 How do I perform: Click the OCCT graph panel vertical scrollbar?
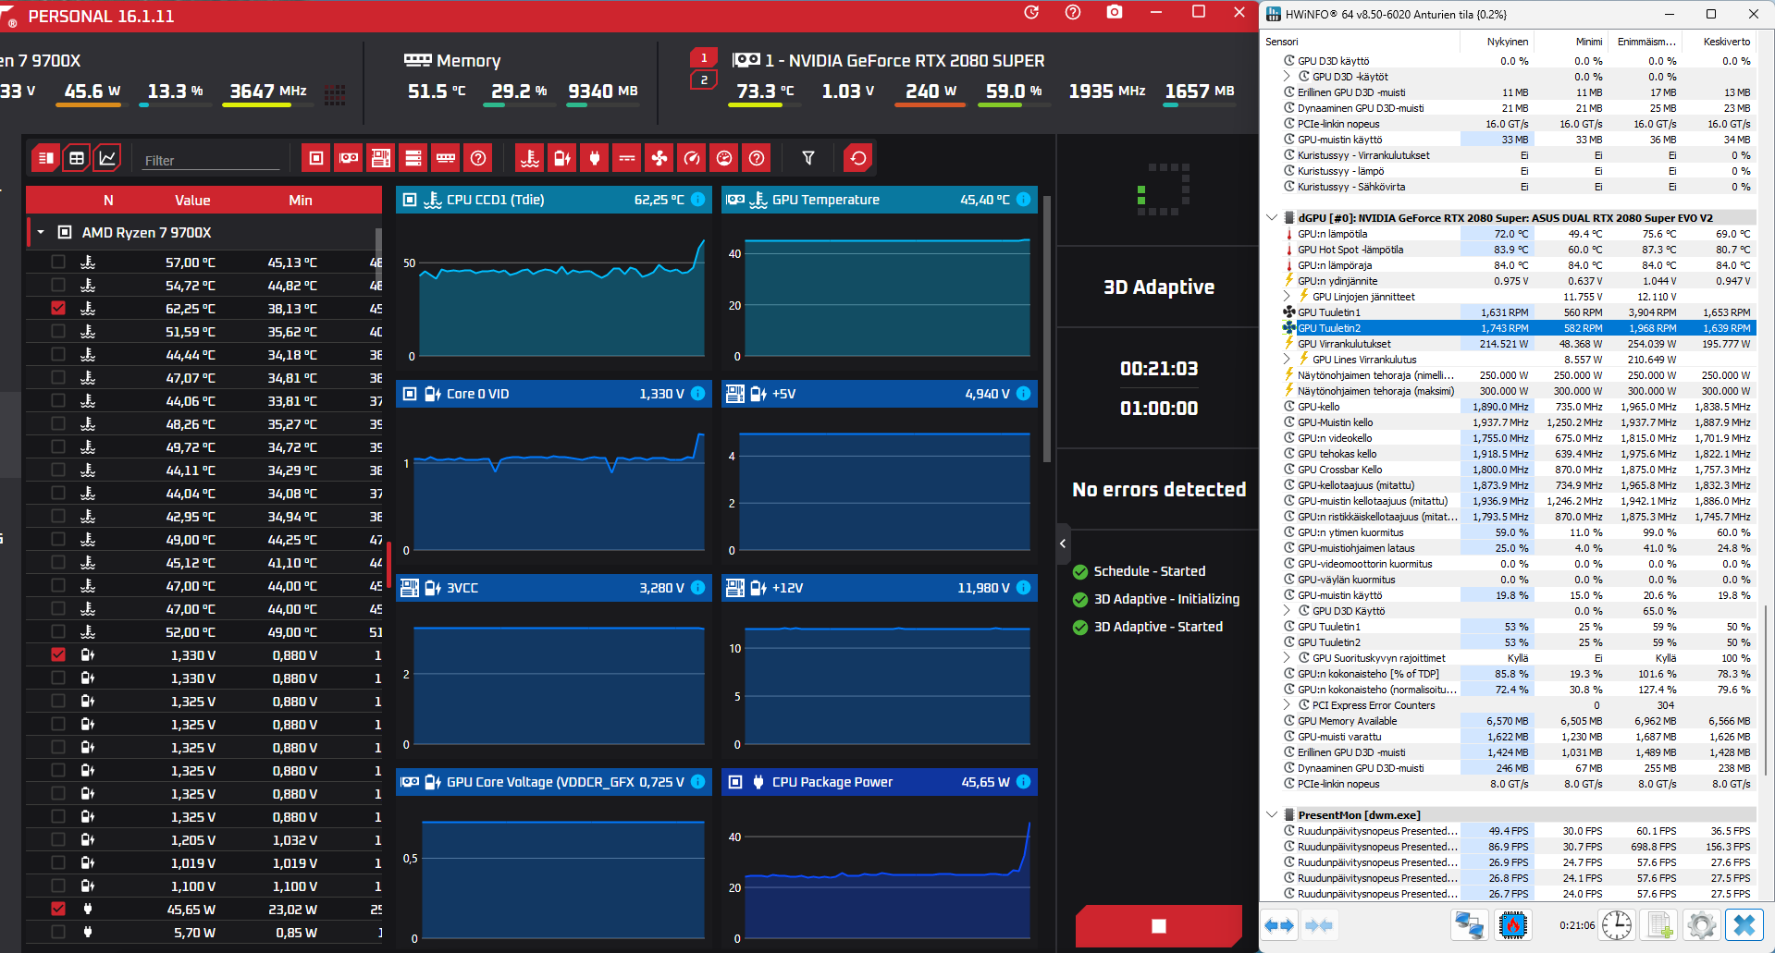1047,328
